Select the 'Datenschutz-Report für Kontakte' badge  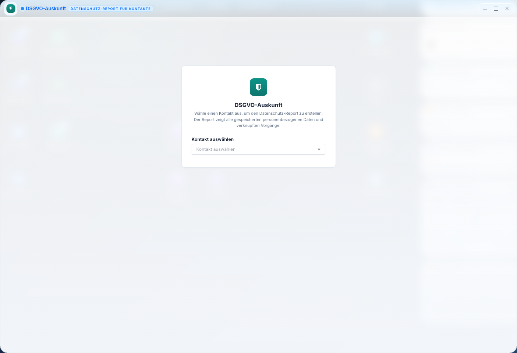(110, 9)
